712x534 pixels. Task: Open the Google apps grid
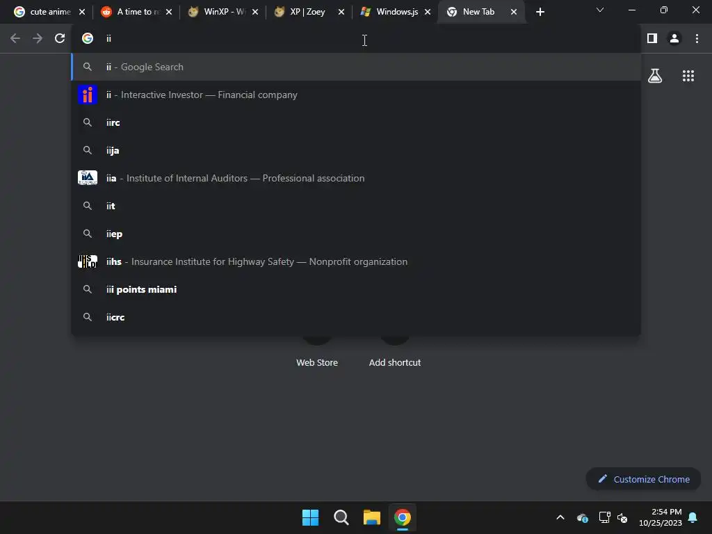(688, 76)
